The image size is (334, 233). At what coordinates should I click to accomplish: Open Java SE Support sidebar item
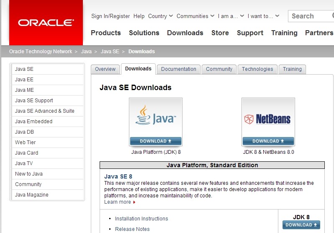pyautogui.click(x=47, y=101)
